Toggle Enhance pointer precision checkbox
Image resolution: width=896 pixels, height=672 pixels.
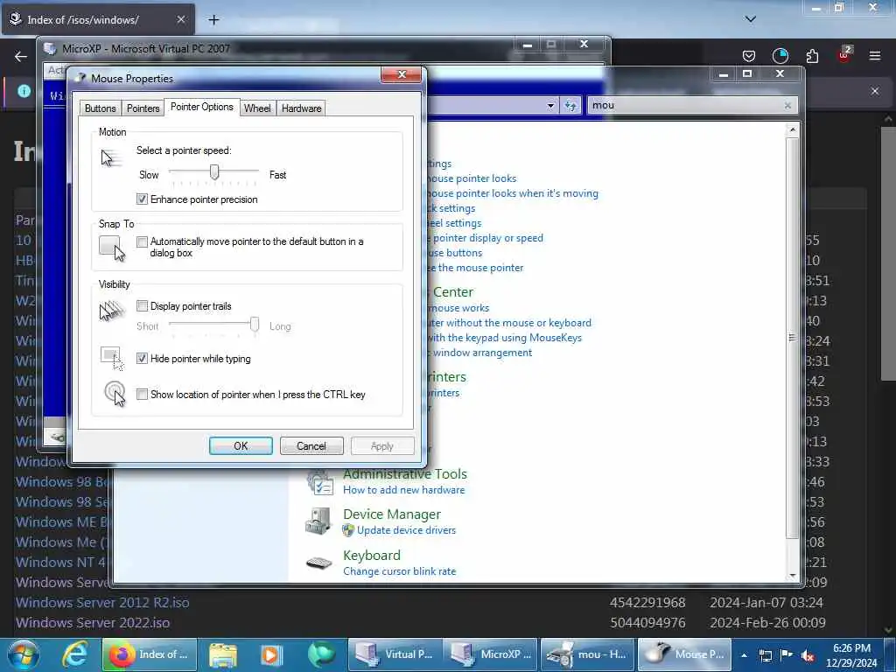click(x=142, y=199)
